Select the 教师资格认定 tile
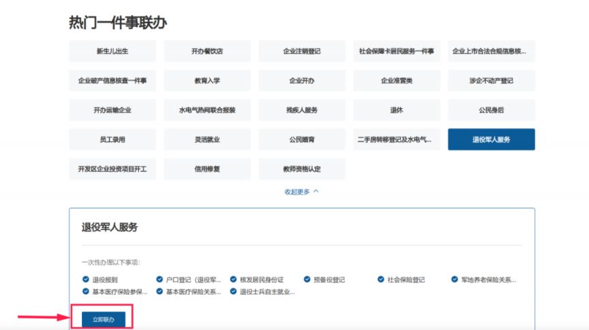Image resolution: width=589 pixels, height=330 pixels. (301, 169)
